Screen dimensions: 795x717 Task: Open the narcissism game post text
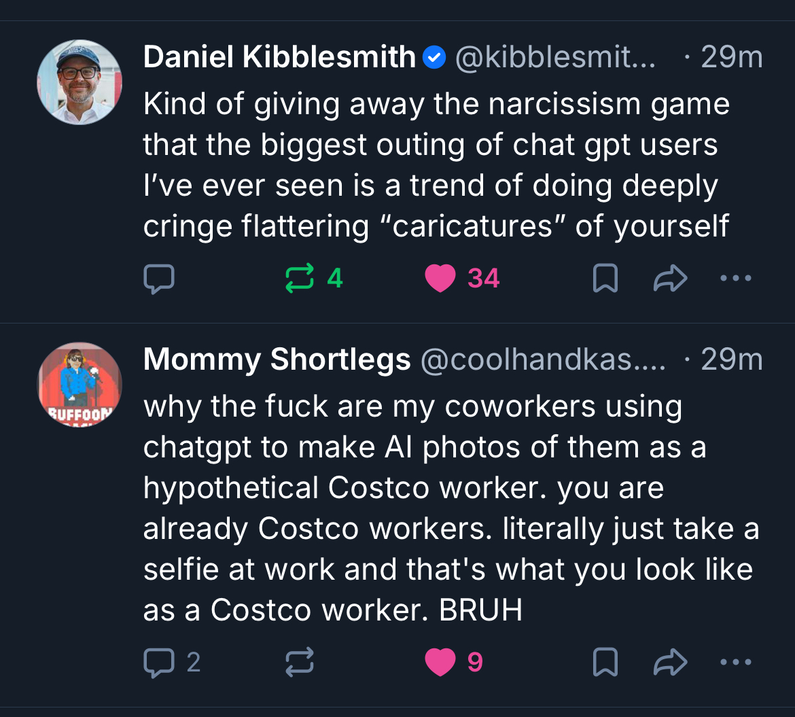click(x=436, y=164)
